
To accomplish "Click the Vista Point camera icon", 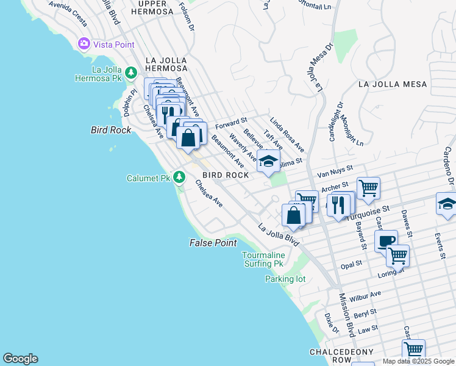I will pos(84,44).
